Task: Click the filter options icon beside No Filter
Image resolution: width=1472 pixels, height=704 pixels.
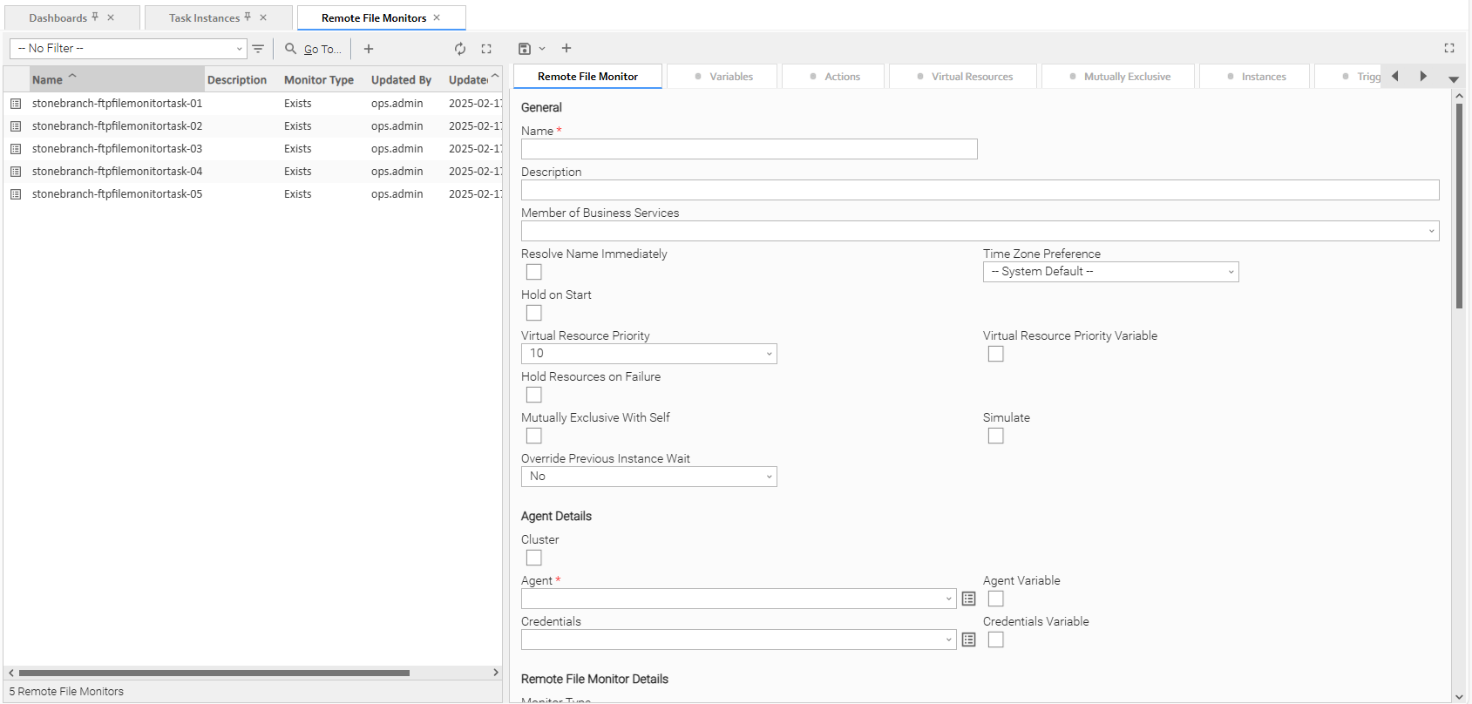Action: [x=258, y=49]
